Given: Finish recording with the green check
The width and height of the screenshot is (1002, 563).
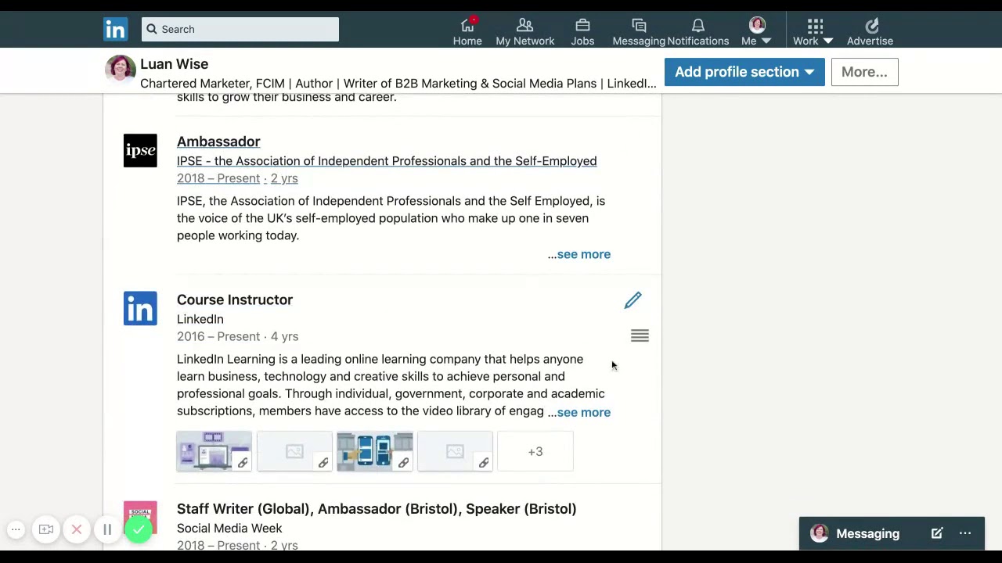Looking at the screenshot, I should [138, 530].
